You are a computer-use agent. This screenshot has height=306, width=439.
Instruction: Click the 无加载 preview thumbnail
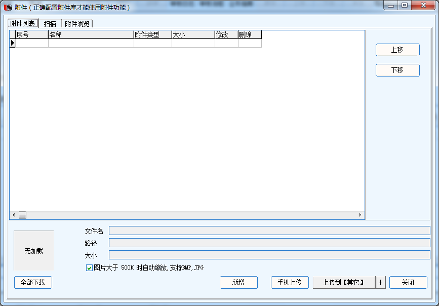(33, 250)
